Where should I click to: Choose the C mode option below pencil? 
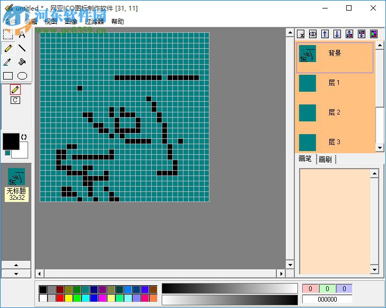pos(15,100)
